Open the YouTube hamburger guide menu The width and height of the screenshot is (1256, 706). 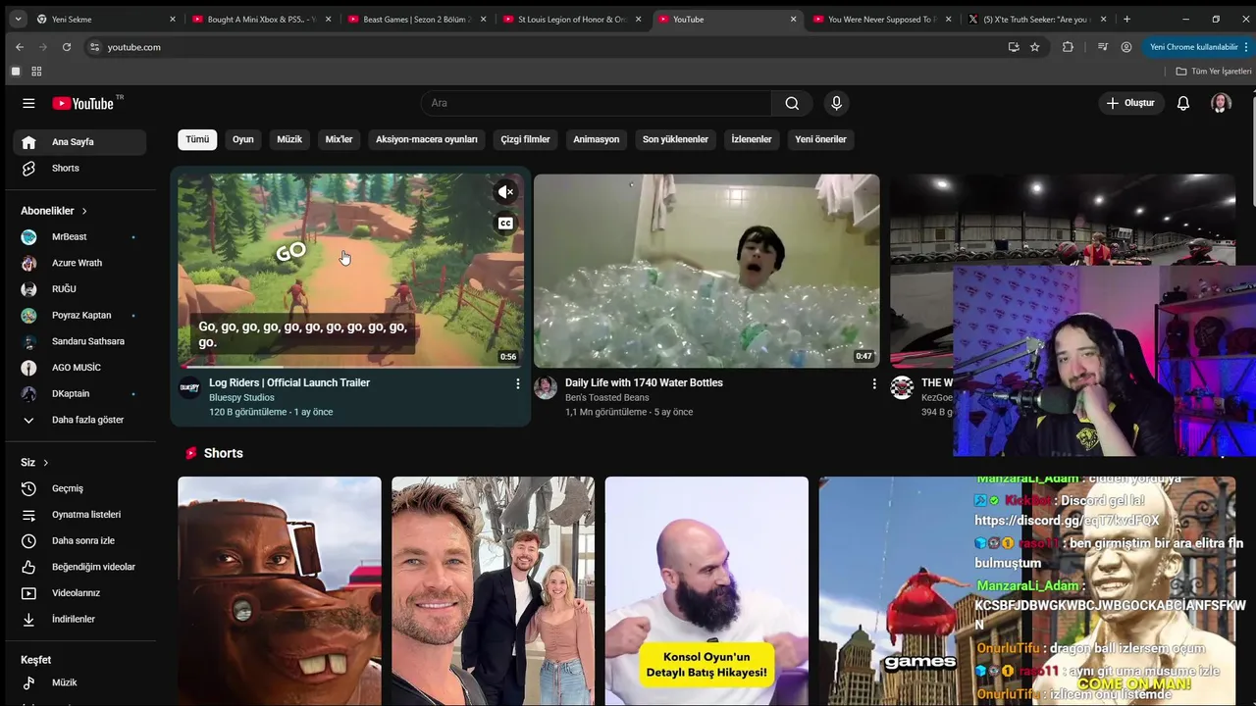click(x=28, y=103)
